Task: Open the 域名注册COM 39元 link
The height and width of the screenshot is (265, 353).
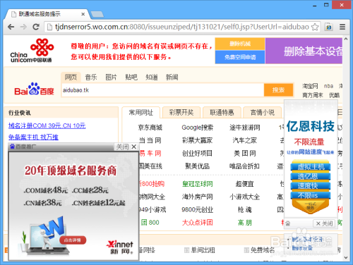Action: click(47, 125)
